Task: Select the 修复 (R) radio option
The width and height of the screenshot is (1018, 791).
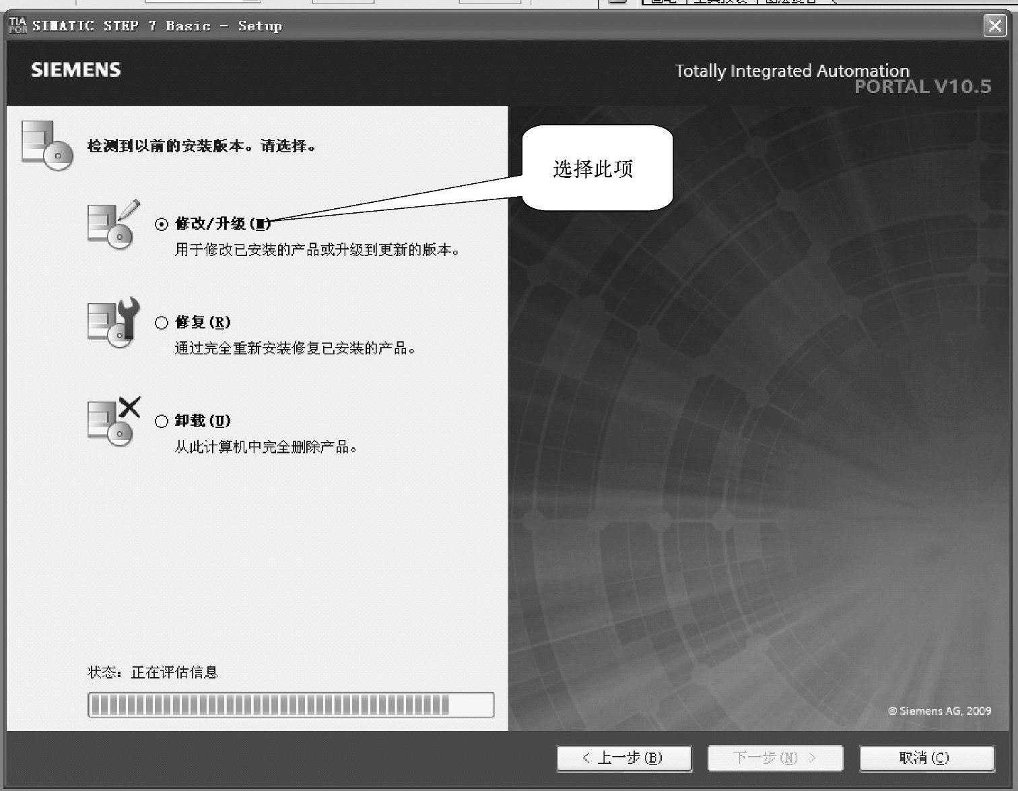Action: tap(162, 323)
